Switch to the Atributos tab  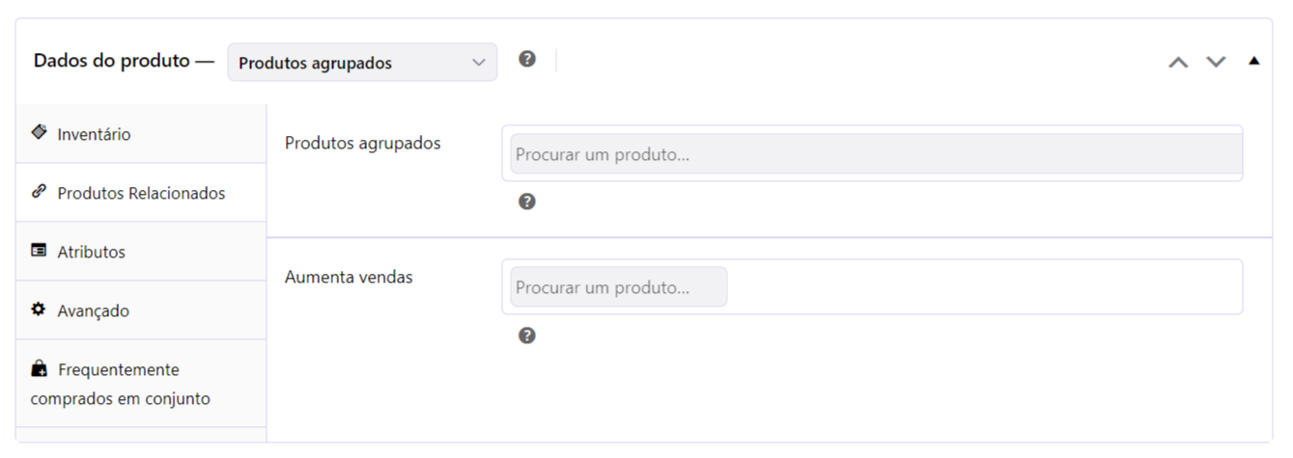(141, 252)
